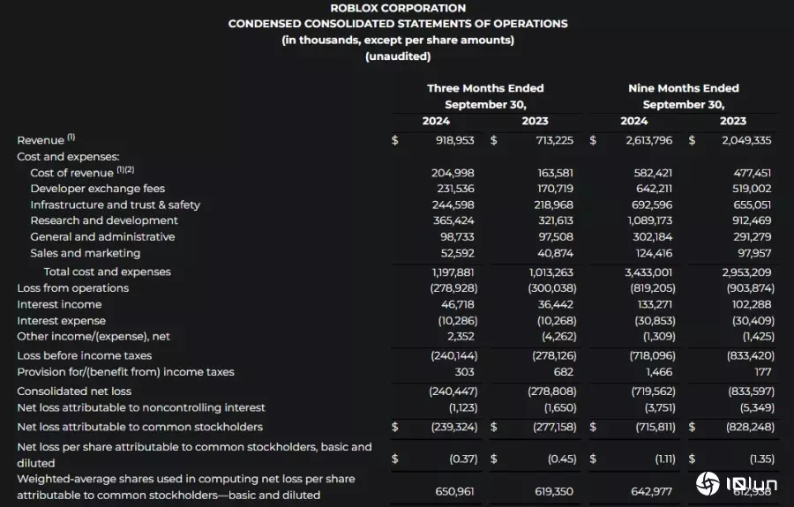Click revenue value 918,953
This screenshot has width=794, height=507.
(x=454, y=140)
